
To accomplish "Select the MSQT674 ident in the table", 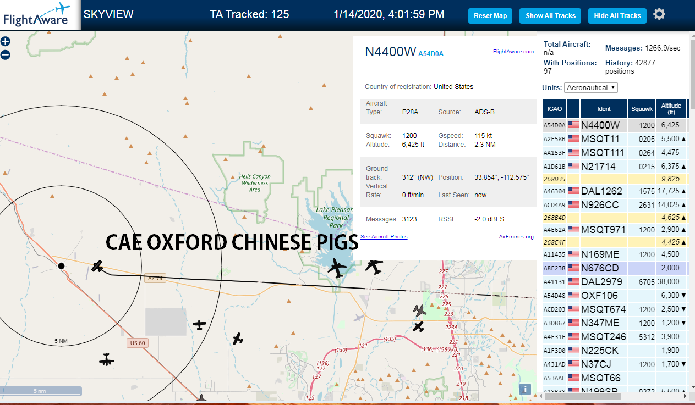I will pyautogui.click(x=603, y=309).
